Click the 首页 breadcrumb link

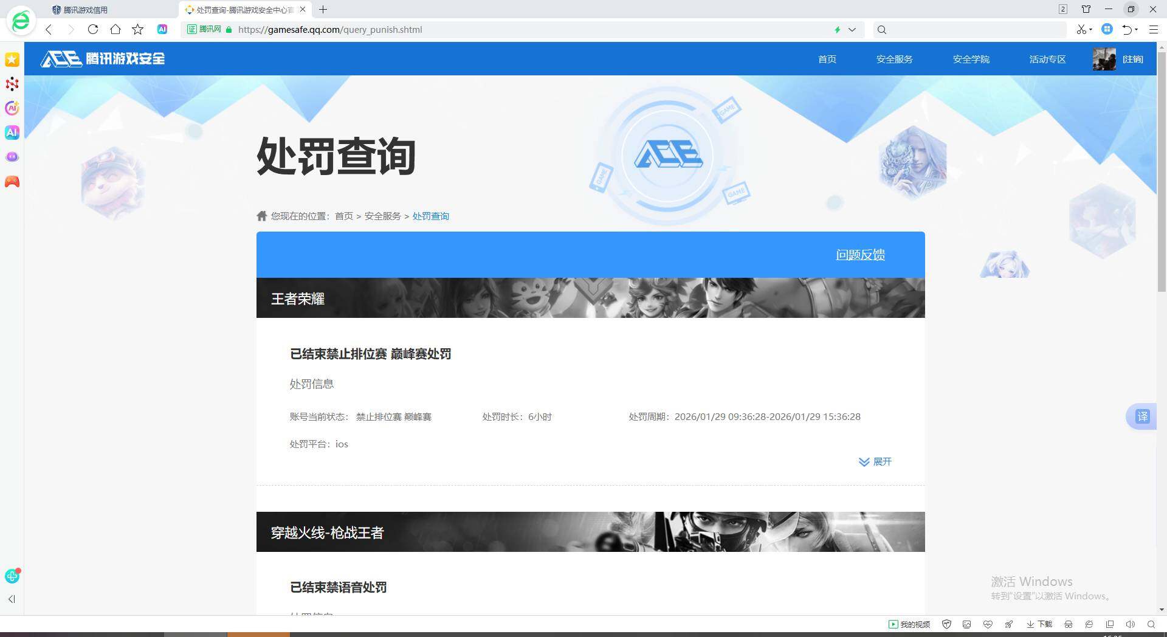tap(344, 216)
